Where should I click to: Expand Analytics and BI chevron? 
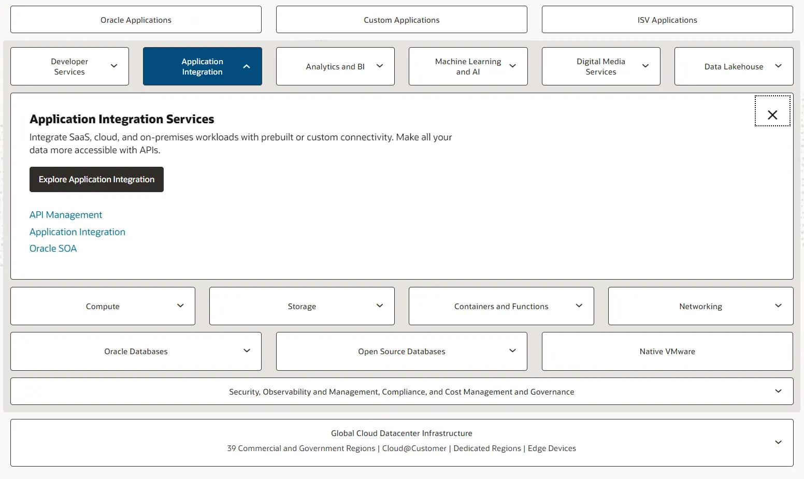380,66
